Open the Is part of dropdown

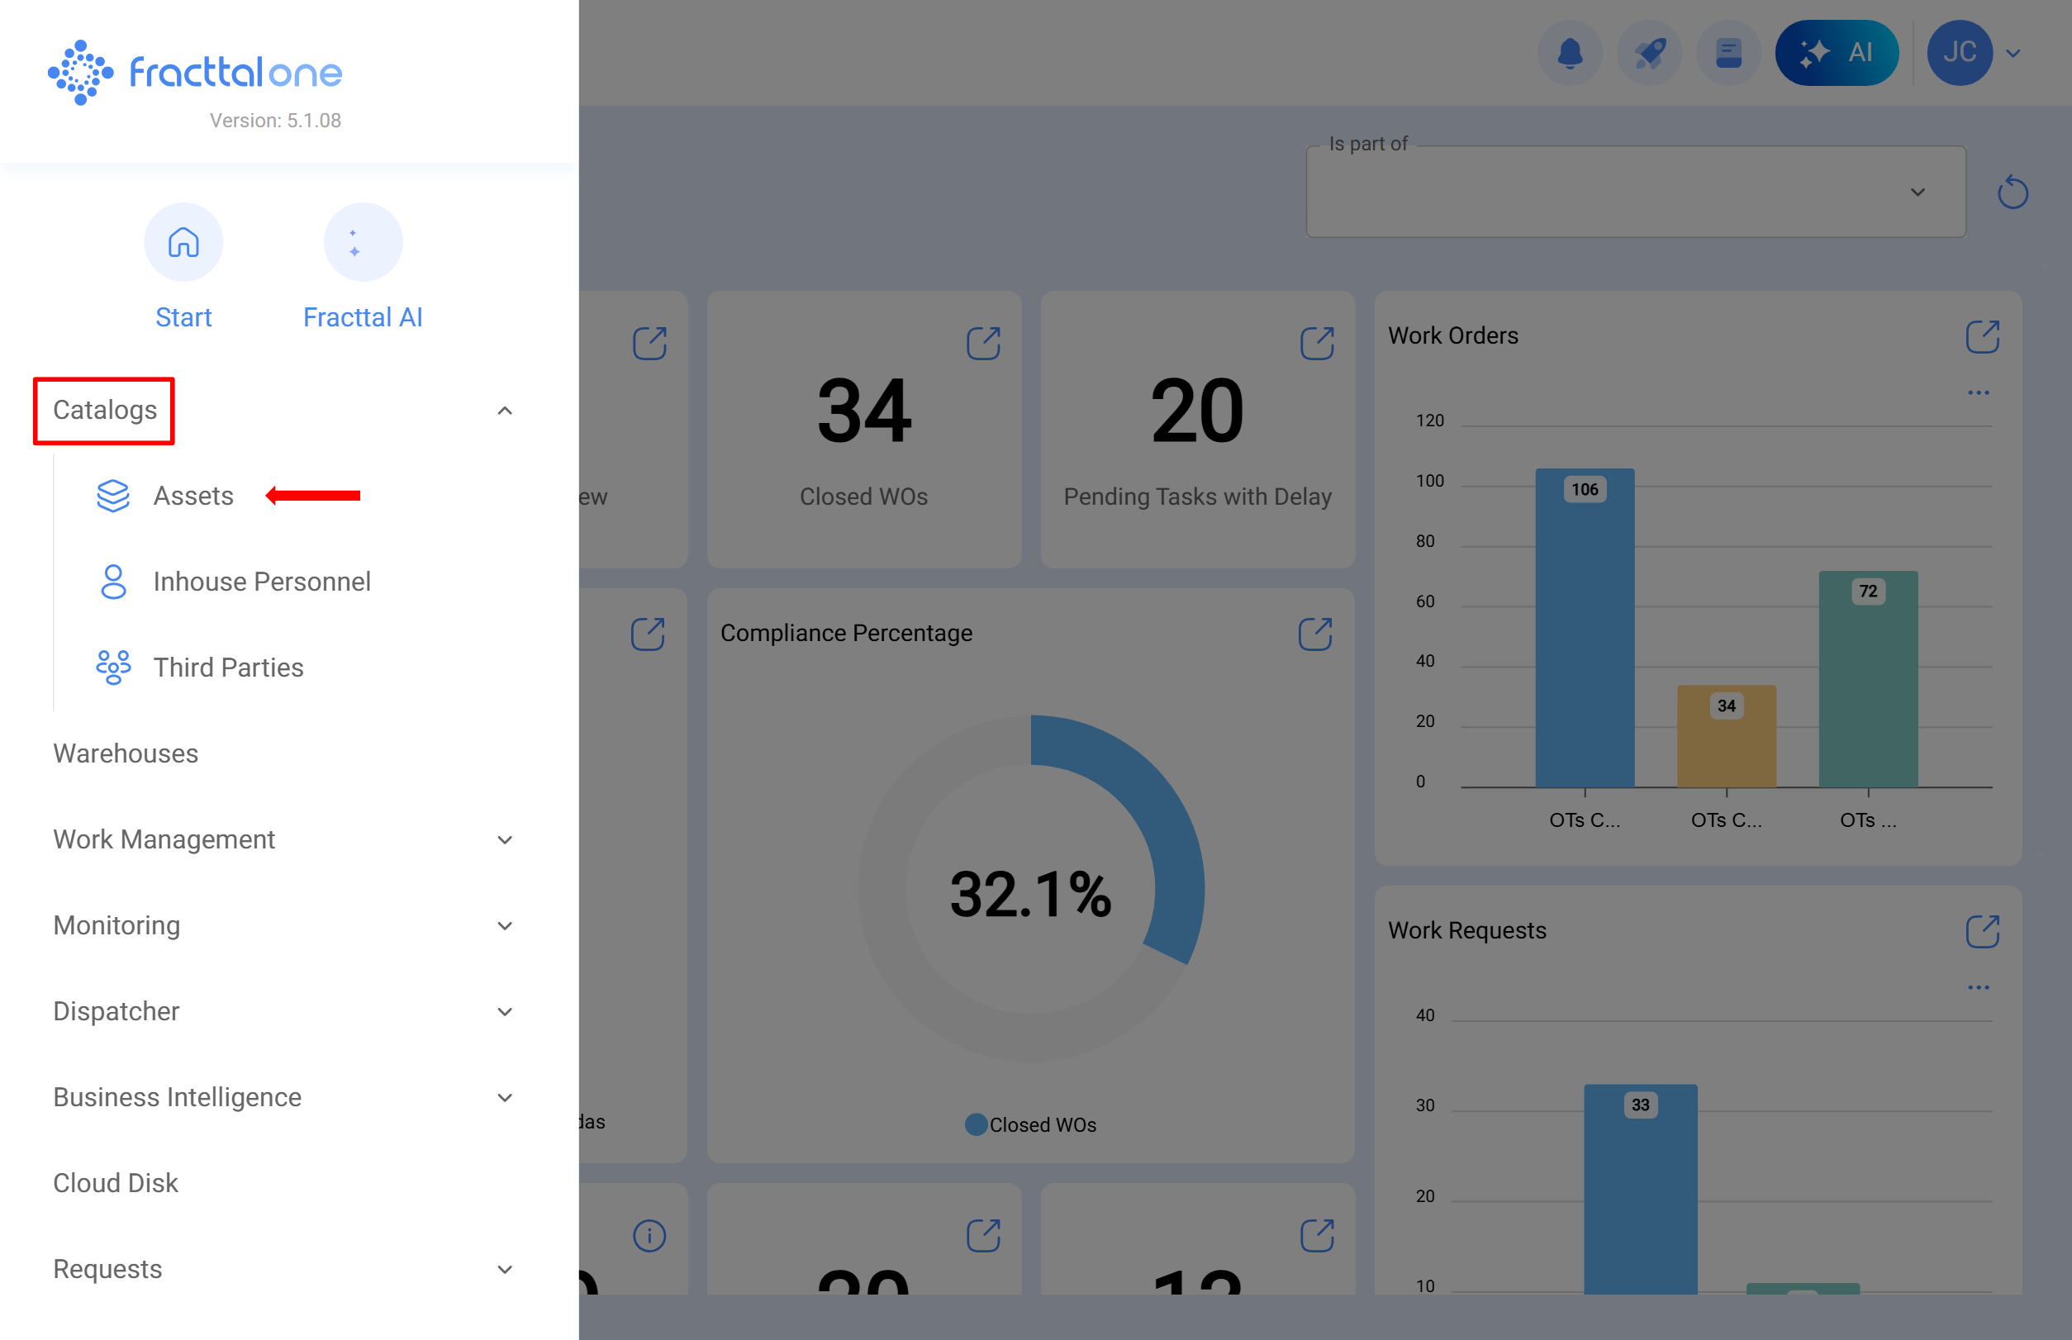tap(1918, 192)
